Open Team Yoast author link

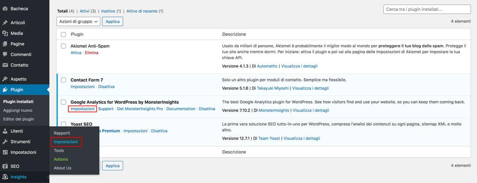tap(270, 138)
